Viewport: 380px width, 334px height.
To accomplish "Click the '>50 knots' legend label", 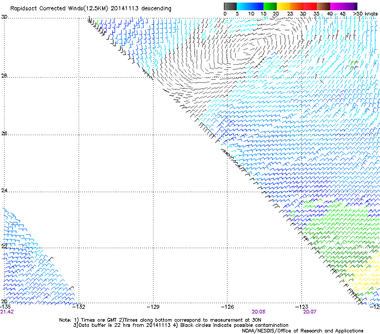I will tap(365, 14).
